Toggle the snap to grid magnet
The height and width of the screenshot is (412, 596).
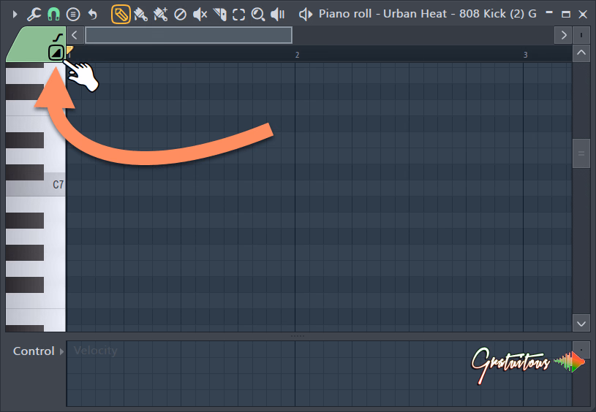point(53,15)
